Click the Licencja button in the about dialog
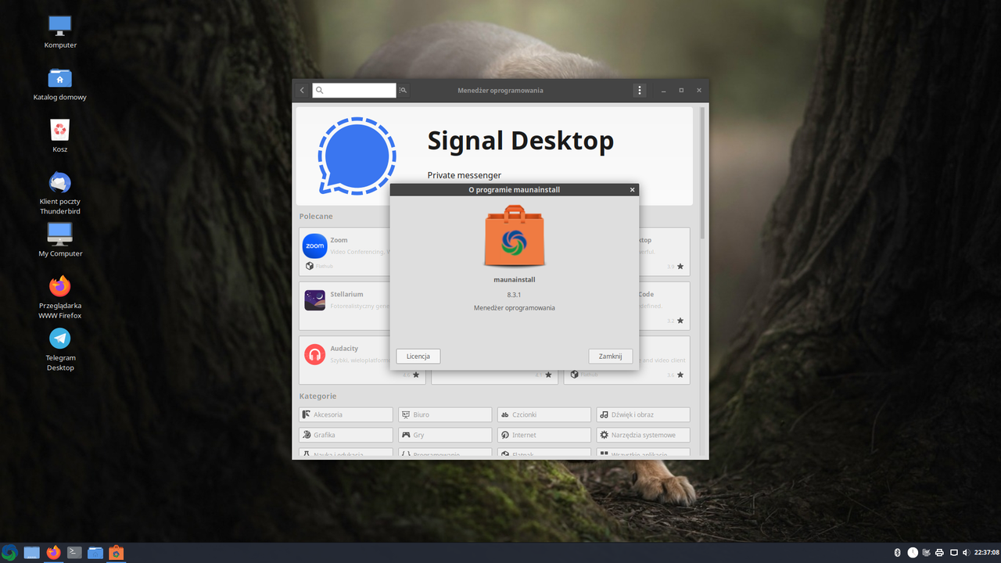This screenshot has width=1001, height=563. point(418,356)
